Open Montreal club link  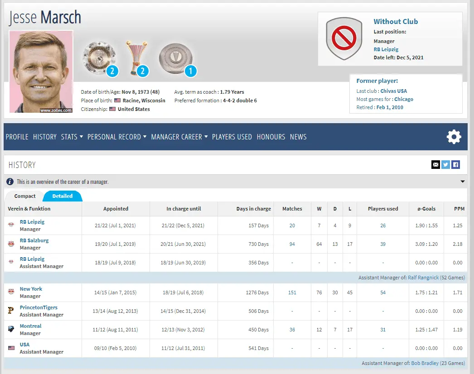tap(30, 326)
